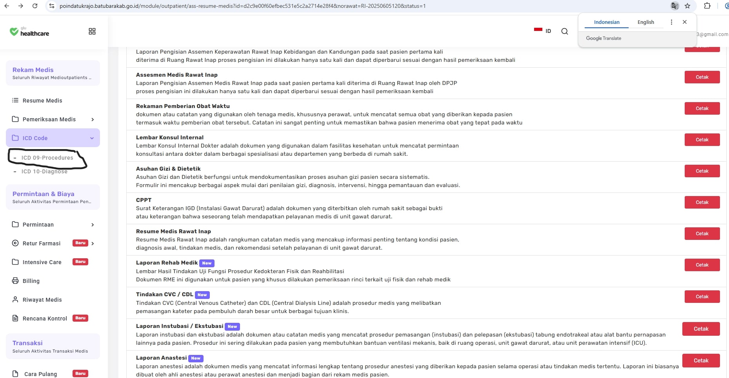Click the Baru badge beside Rencana Kontrol

click(80, 318)
